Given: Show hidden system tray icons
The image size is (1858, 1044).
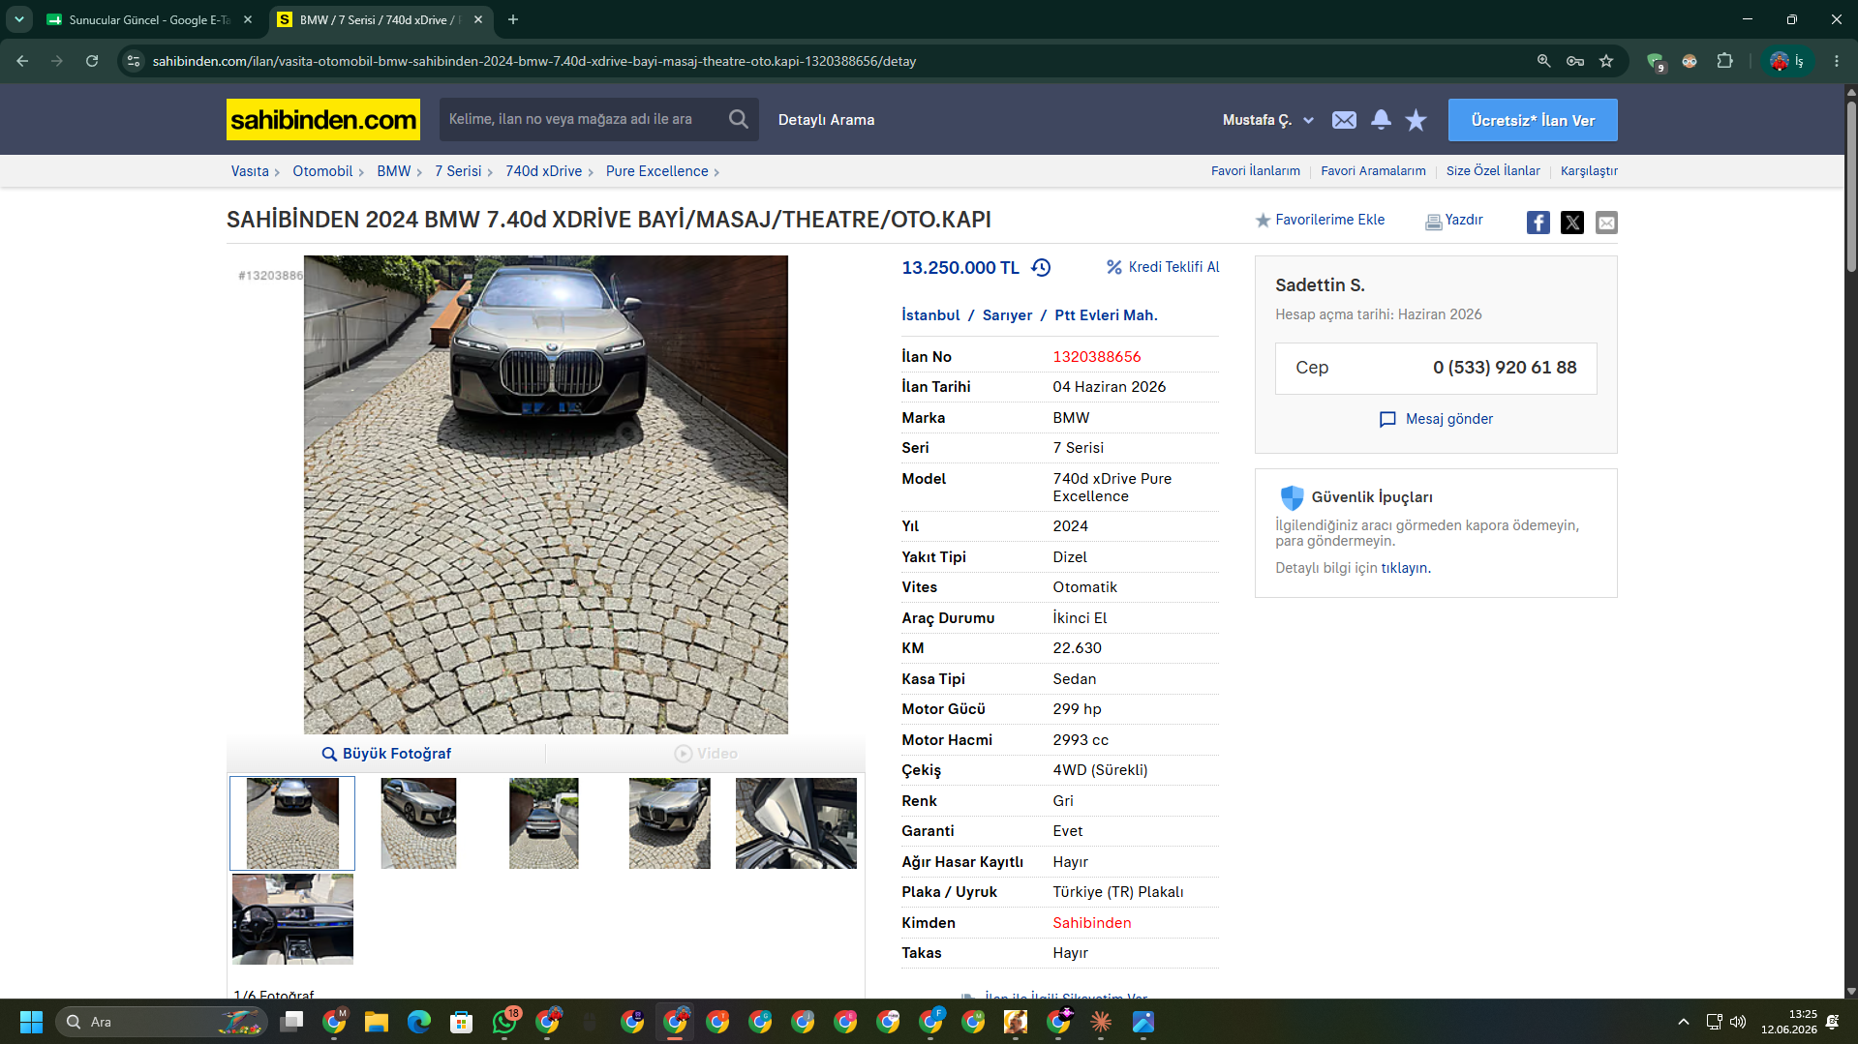Looking at the screenshot, I should point(1684,1022).
